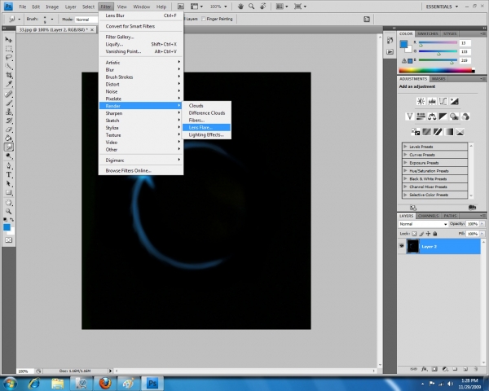Toggle lock image pixels

[x=421, y=234]
